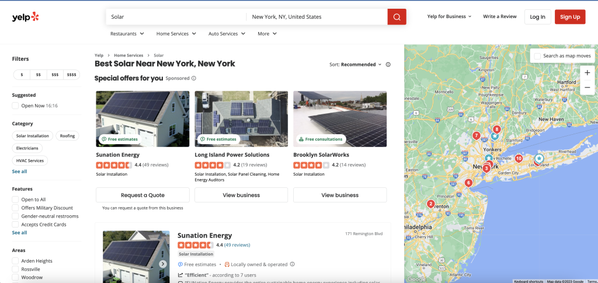
Task: Expand Yelp for Business menu
Action: click(449, 17)
